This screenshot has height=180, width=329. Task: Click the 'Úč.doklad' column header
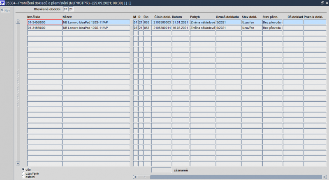tap(295, 17)
